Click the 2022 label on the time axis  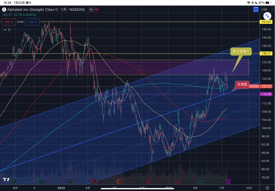[x=61, y=188]
